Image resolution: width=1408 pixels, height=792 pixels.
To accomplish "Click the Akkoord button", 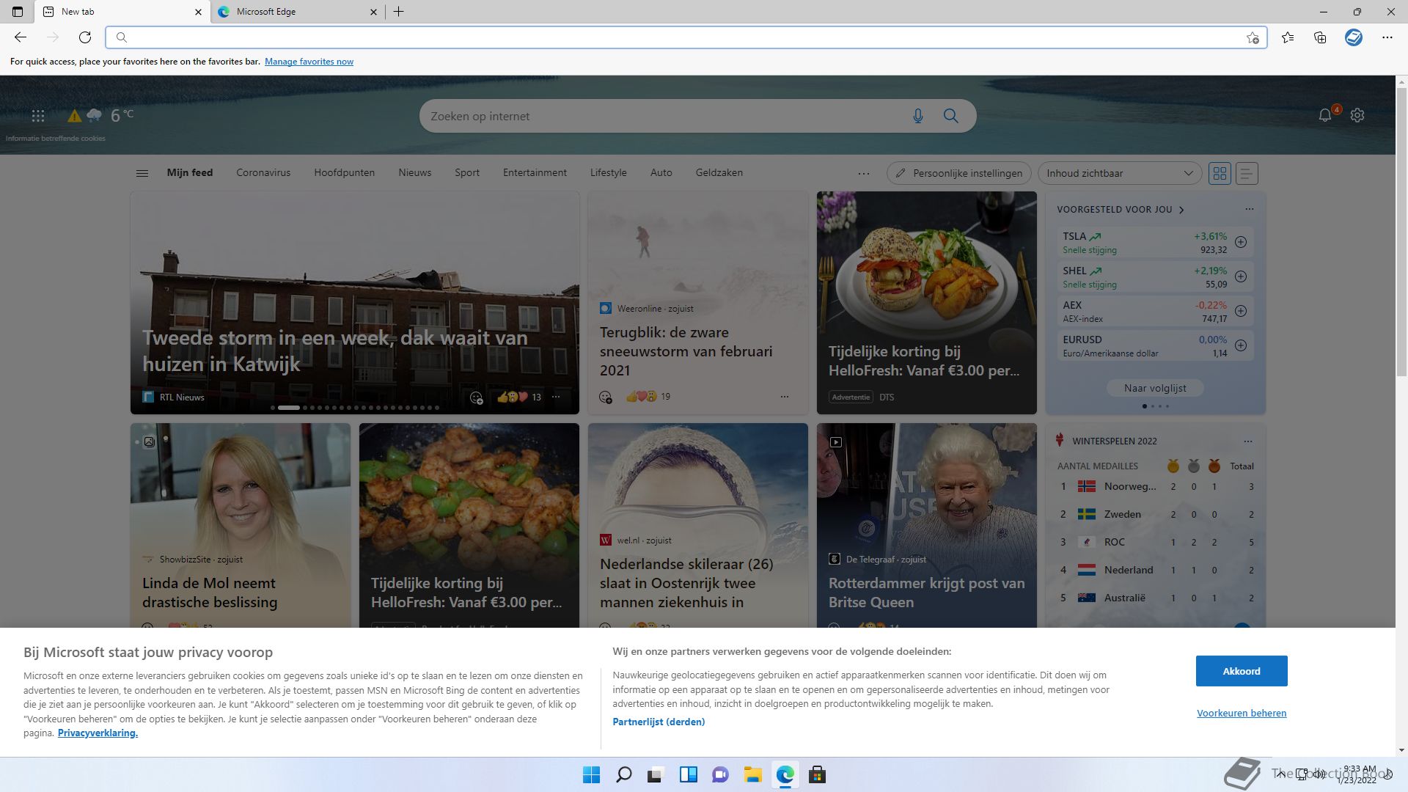I will (1242, 671).
